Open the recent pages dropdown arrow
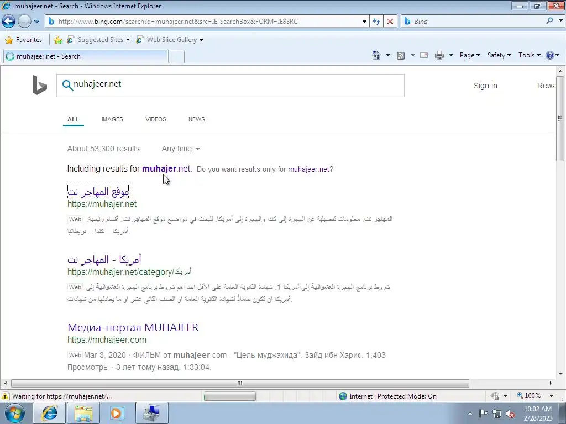The height and width of the screenshot is (424, 566). coord(37,22)
